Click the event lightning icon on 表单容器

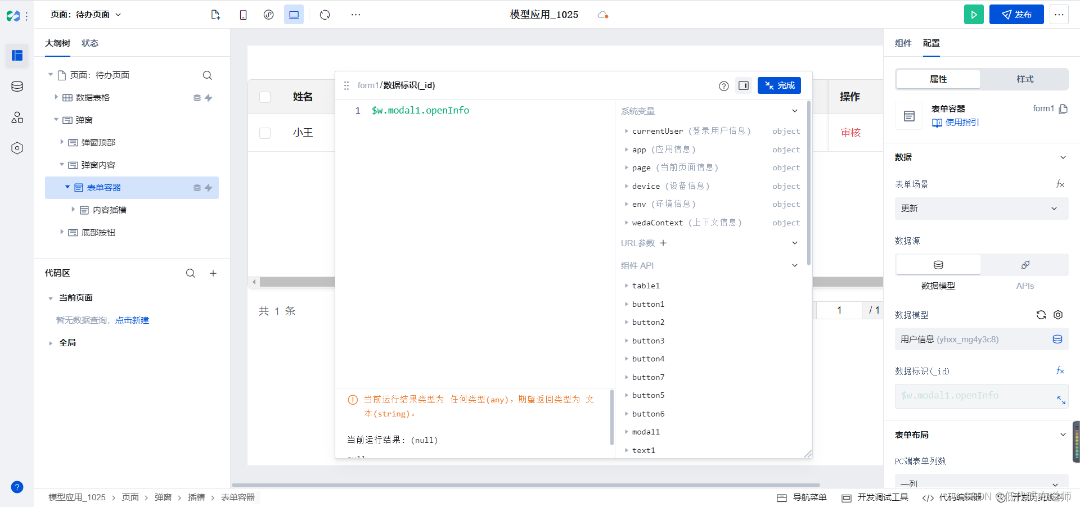(x=209, y=188)
